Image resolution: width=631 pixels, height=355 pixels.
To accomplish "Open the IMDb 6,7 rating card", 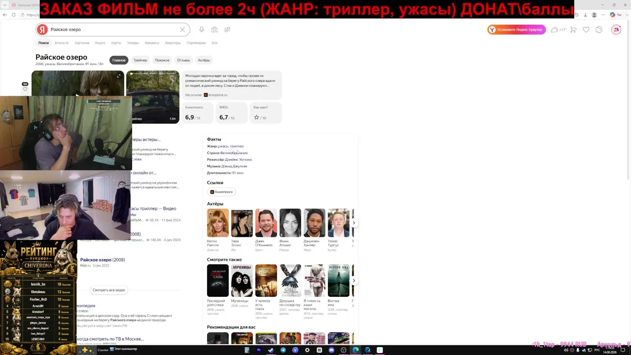I will 231,113.
